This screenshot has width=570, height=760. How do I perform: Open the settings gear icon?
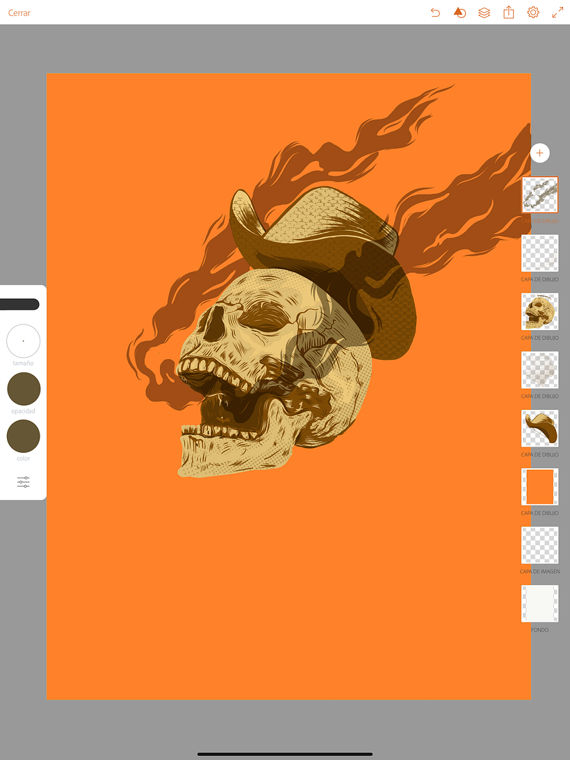click(x=532, y=12)
